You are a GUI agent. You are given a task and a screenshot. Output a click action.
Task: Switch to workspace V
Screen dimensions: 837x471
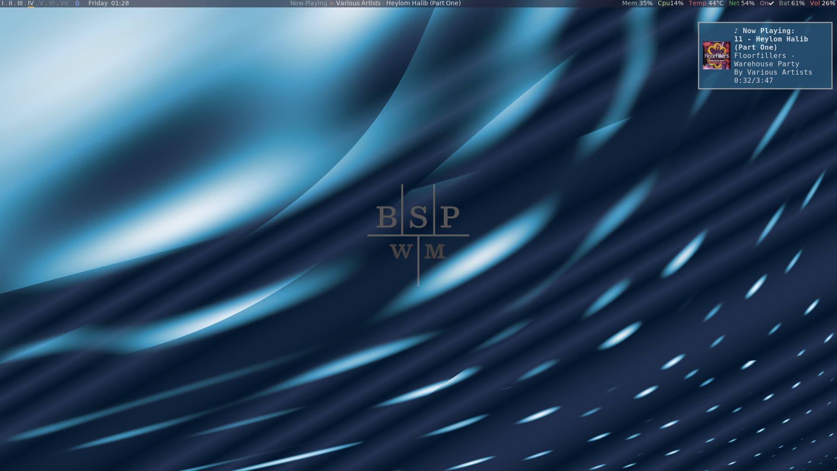tap(41, 3)
